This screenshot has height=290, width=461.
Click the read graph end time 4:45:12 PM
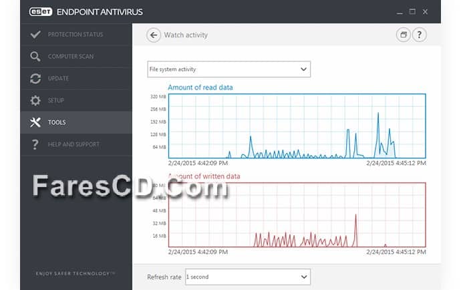pyautogui.click(x=396, y=163)
